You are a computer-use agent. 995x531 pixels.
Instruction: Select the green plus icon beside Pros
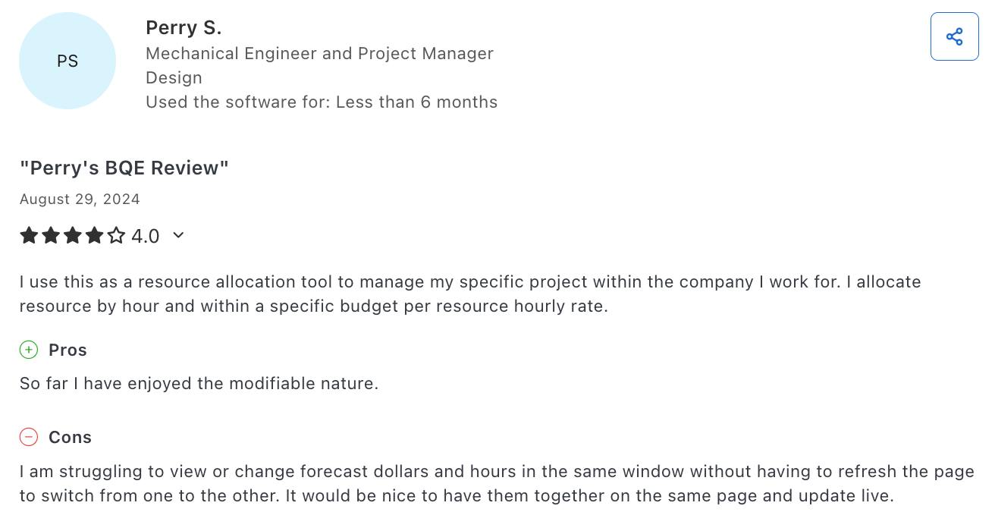29,350
